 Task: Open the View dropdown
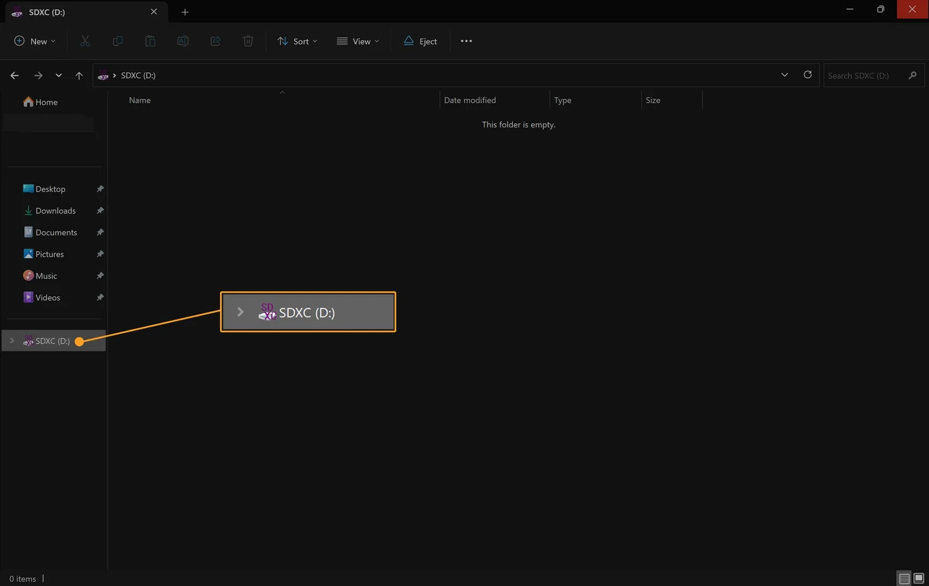coord(358,41)
